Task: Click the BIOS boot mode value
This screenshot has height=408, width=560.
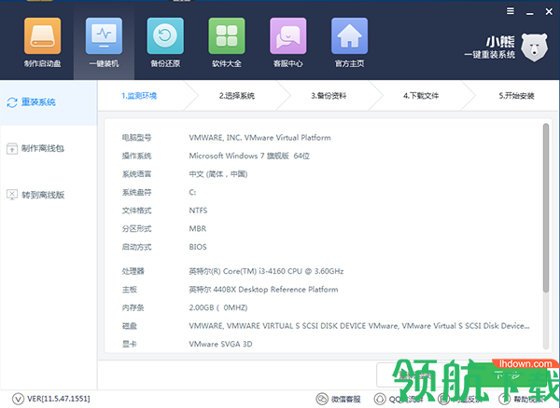Action: [198, 247]
